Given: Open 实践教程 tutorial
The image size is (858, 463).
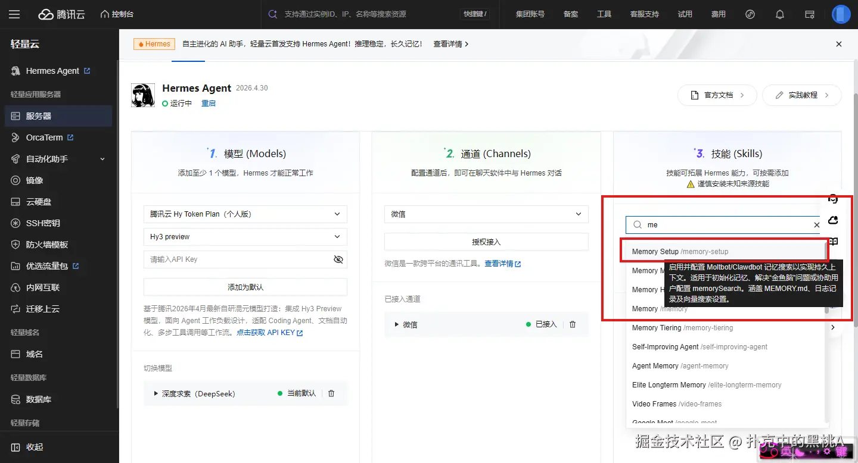Looking at the screenshot, I should [802, 95].
